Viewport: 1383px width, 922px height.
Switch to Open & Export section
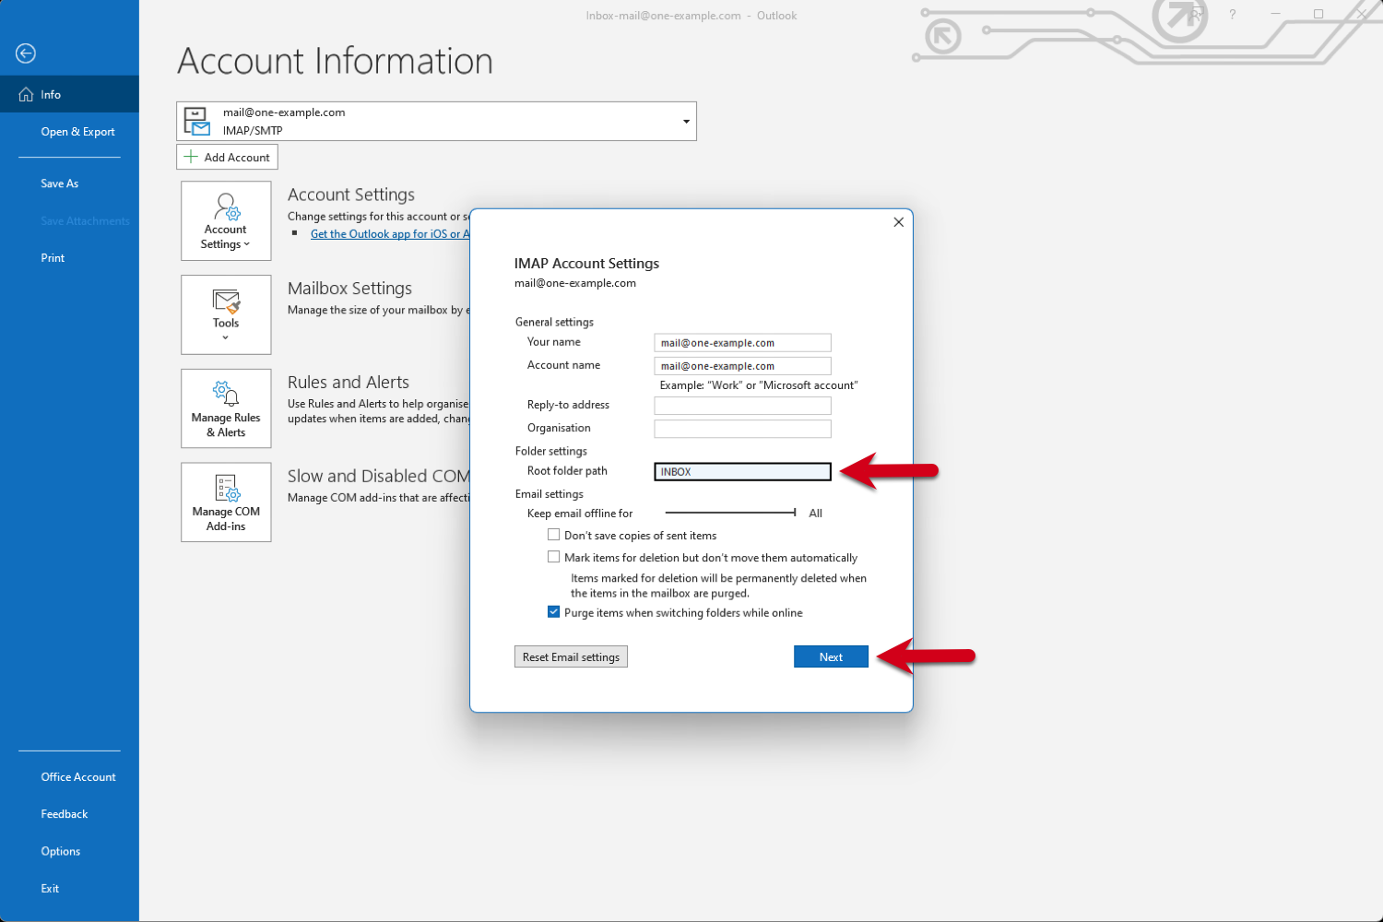[77, 131]
